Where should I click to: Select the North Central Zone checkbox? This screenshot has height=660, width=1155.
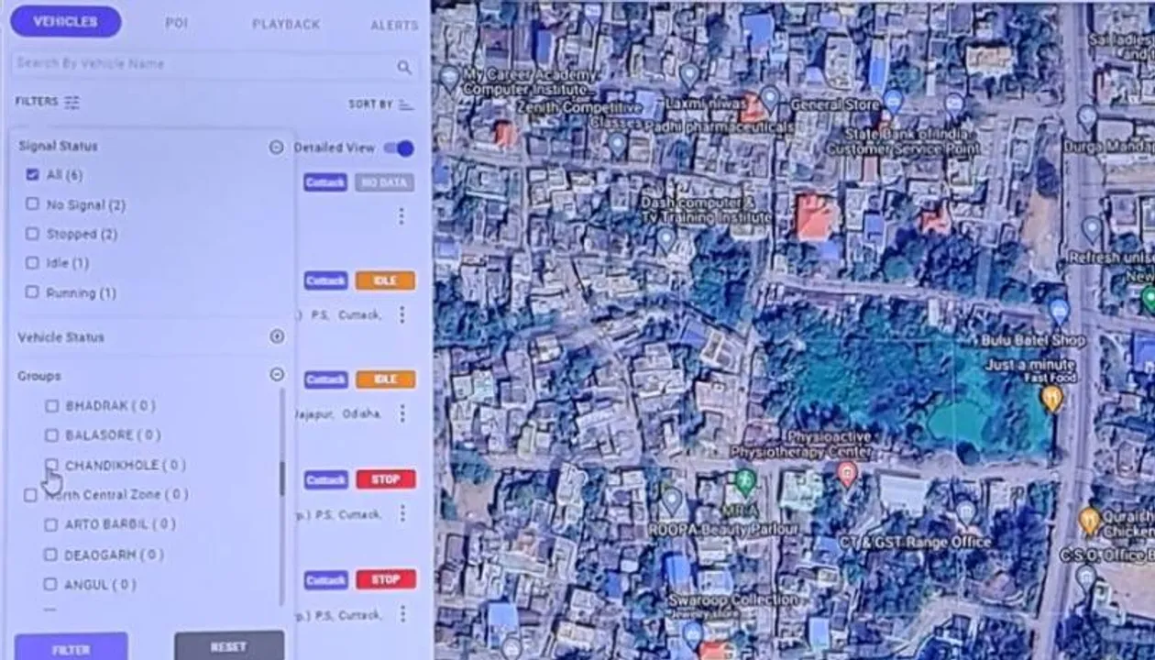(31, 495)
